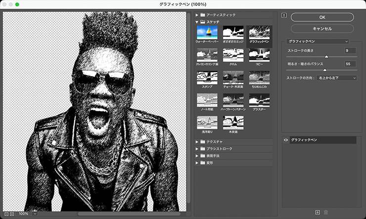Click the ストロークの長さ value field

coord(350,50)
